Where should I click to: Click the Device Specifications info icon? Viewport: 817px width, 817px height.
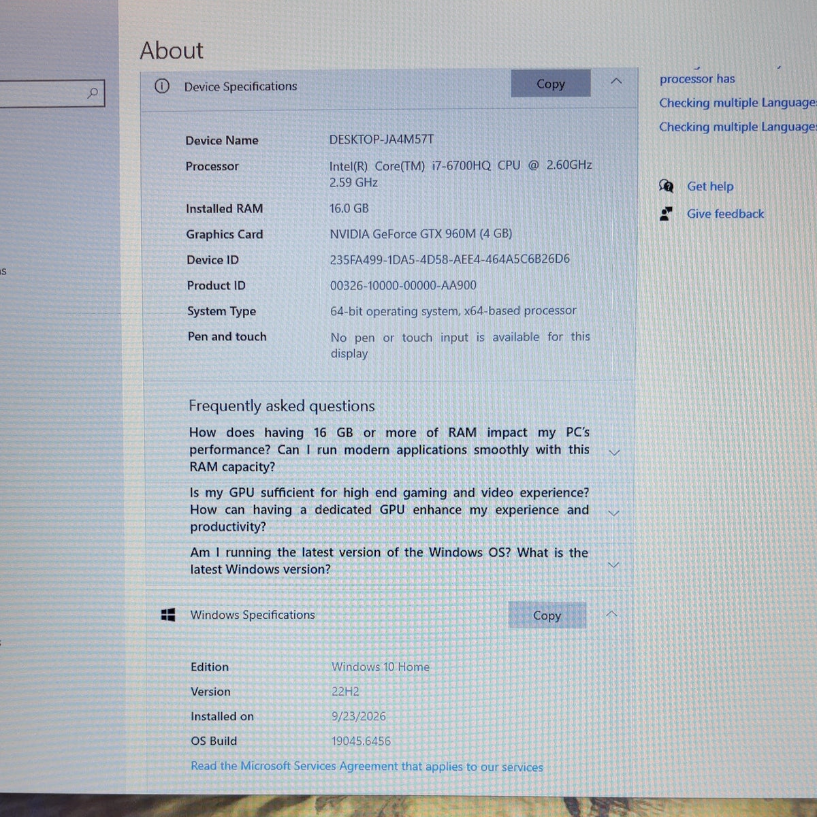pos(161,86)
